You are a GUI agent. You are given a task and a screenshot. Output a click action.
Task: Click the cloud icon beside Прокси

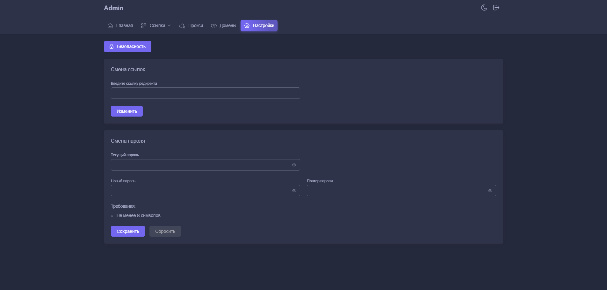(x=182, y=26)
